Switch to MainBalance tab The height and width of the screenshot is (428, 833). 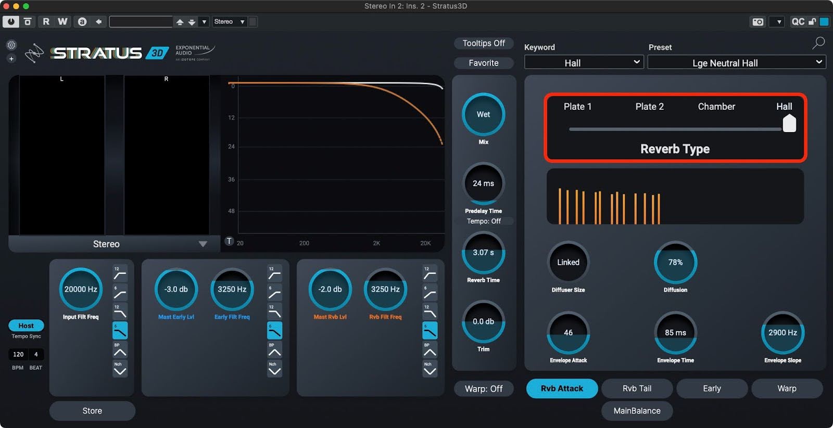click(x=637, y=411)
